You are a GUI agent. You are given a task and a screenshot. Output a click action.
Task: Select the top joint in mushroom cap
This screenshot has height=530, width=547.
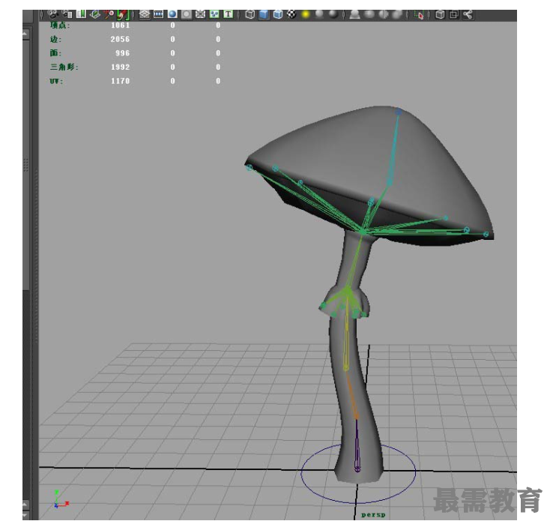(x=399, y=112)
